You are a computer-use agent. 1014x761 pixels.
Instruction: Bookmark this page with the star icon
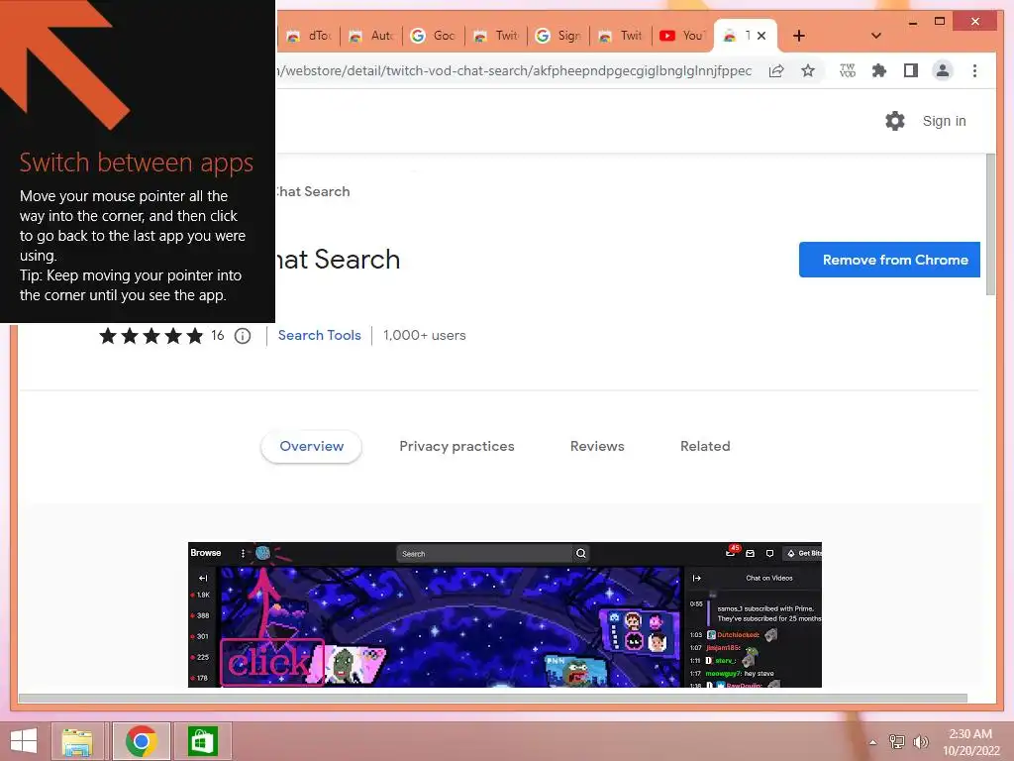pos(808,70)
